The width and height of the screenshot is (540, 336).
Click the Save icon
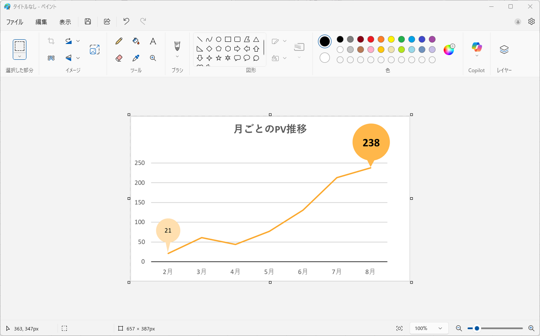(88, 22)
